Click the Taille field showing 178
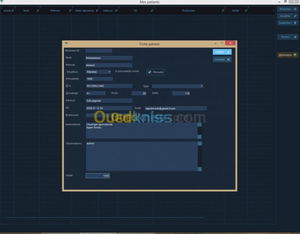 181,93
